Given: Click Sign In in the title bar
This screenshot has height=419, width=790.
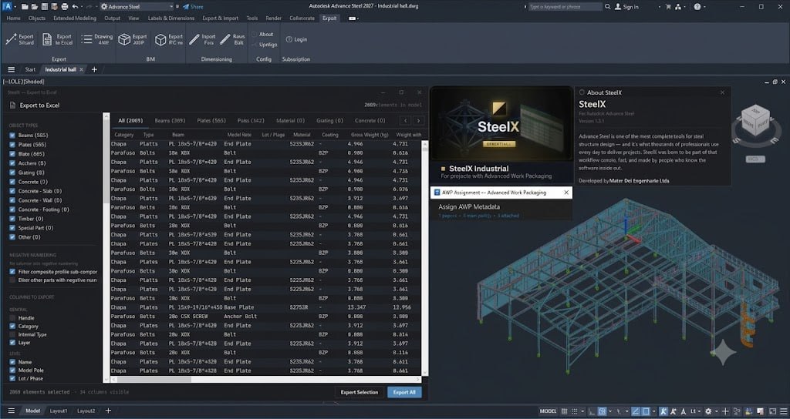Looking at the screenshot, I should click(626, 6).
